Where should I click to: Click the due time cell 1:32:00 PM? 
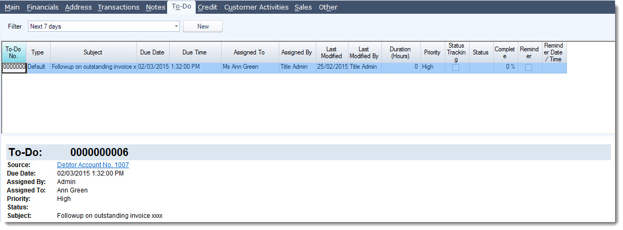coord(195,68)
